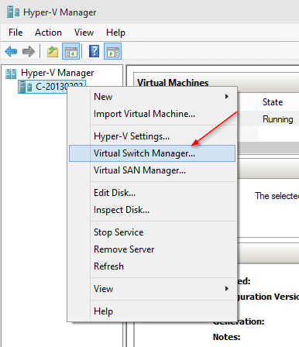The image size is (299, 347).
Task: Open Hyper-V Settings...
Action: [153, 136]
